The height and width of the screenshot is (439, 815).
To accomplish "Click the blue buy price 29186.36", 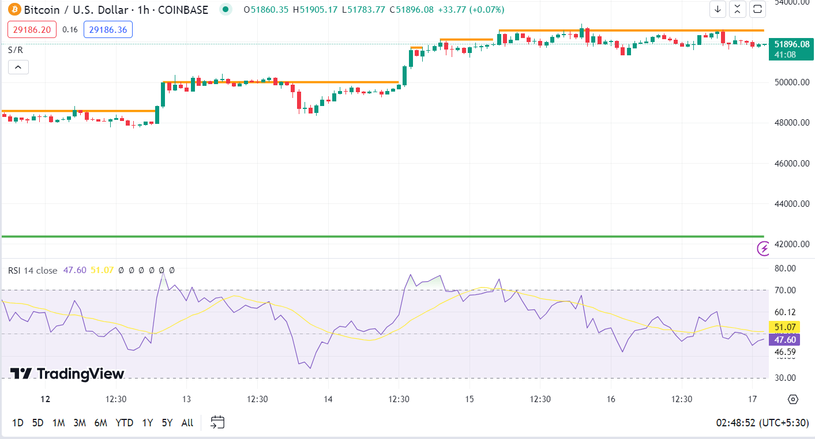I will [108, 29].
